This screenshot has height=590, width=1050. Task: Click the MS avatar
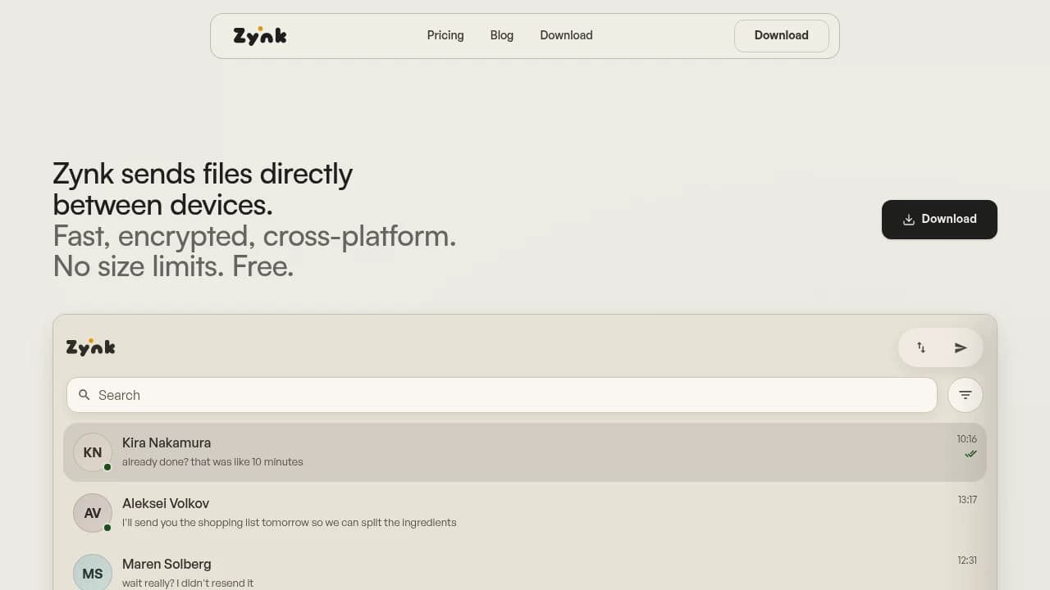click(93, 573)
